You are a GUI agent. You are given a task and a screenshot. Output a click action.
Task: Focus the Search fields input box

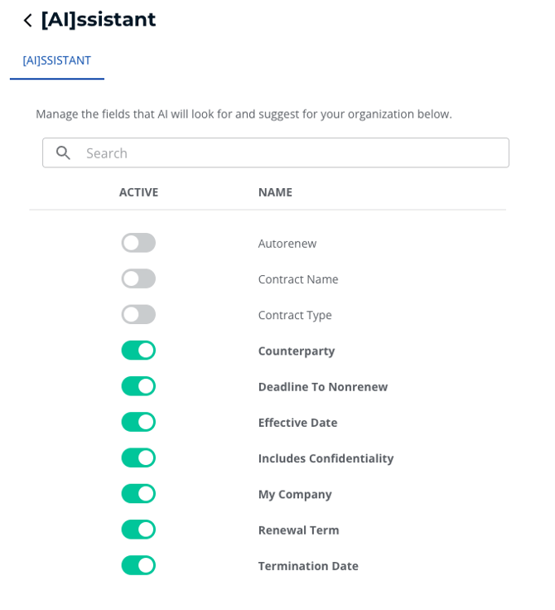290,153
